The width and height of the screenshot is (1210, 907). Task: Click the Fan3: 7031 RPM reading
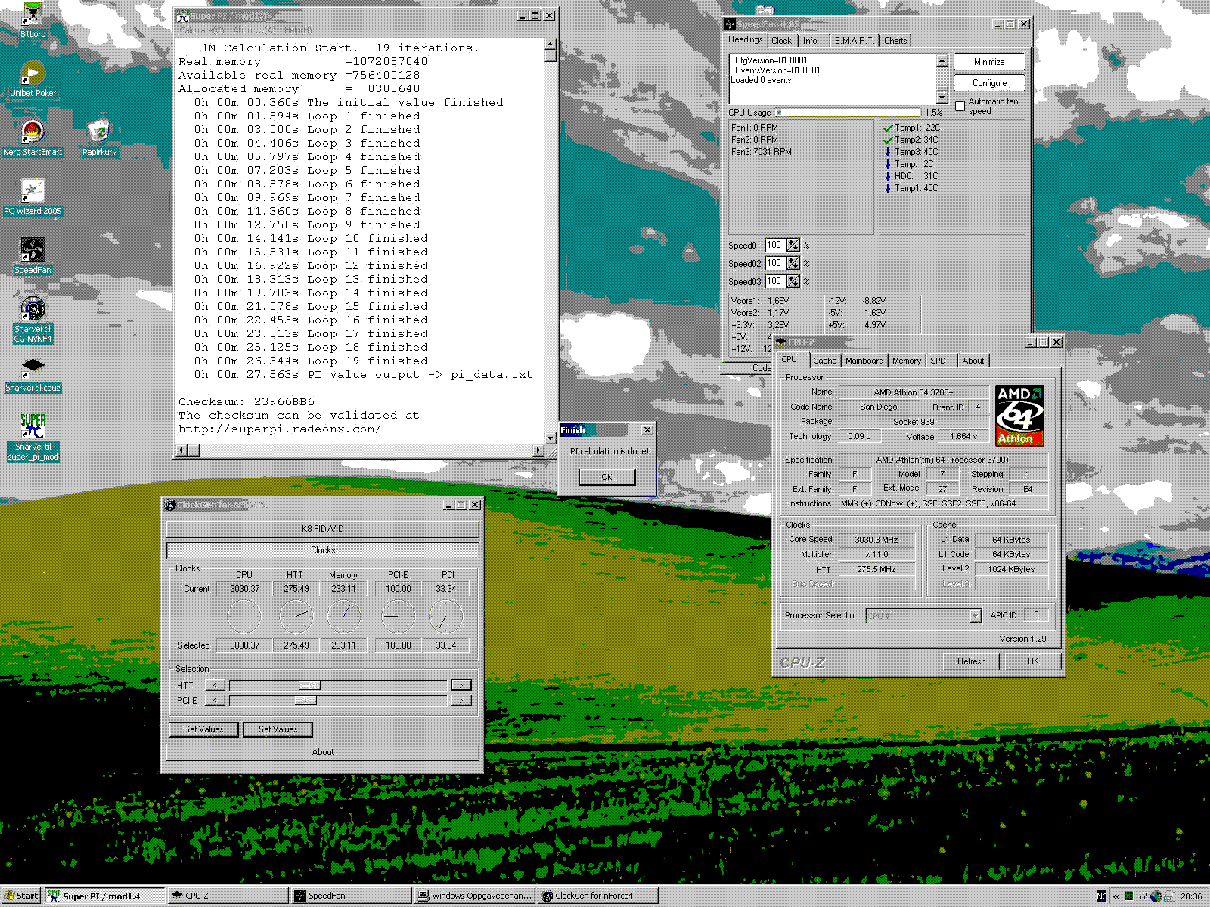[762, 152]
